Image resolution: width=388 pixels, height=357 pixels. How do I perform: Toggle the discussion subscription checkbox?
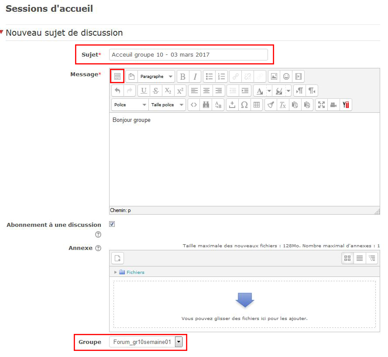[112, 224]
